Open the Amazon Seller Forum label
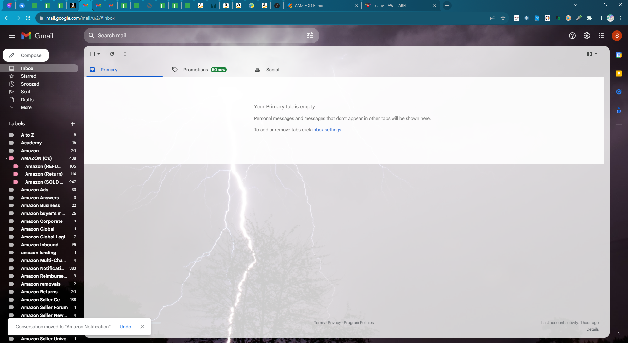 point(39,307)
